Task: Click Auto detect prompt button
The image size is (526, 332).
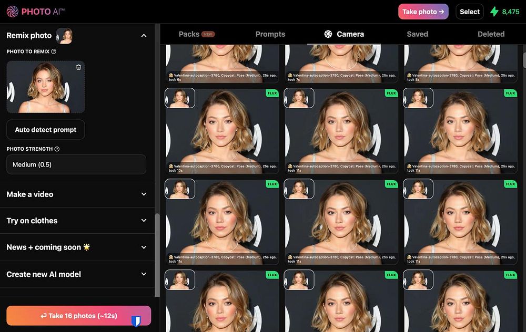Action: click(x=46, y=130)
